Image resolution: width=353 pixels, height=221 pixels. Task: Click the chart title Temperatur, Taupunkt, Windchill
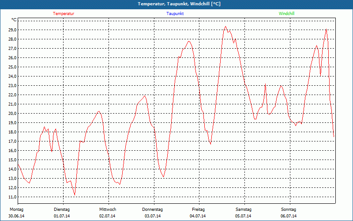pyautogui.click(x=179, y=4)
